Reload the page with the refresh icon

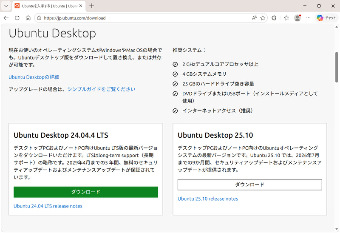pyautogui.click(x=17, y=18)
